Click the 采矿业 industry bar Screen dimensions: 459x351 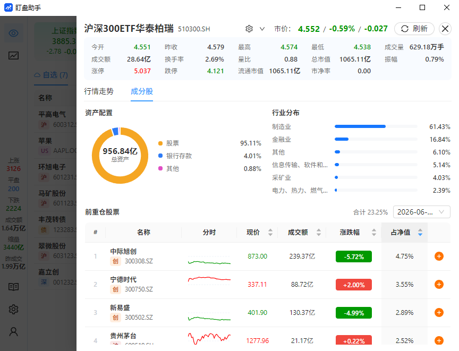pos(376,177)
